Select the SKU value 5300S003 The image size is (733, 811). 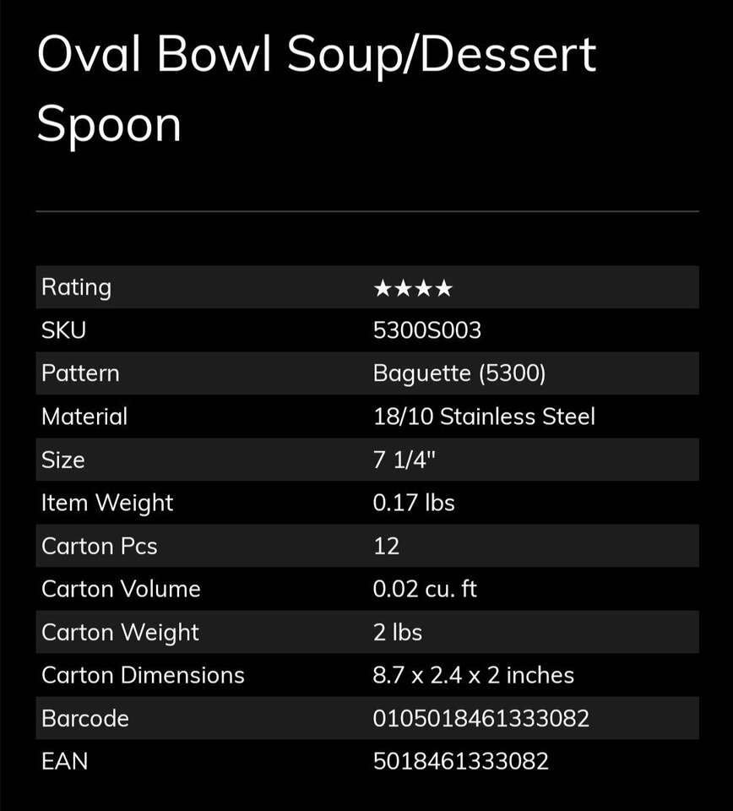(426, 330)
